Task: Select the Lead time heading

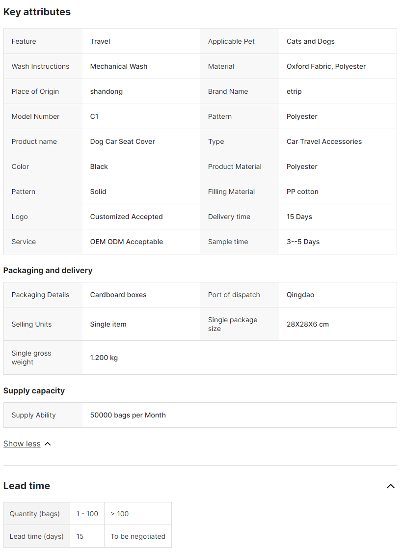Action: tap(27, 486)
